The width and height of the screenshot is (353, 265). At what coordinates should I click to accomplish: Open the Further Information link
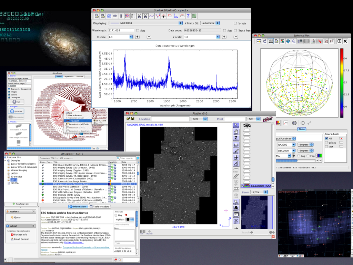74,242
